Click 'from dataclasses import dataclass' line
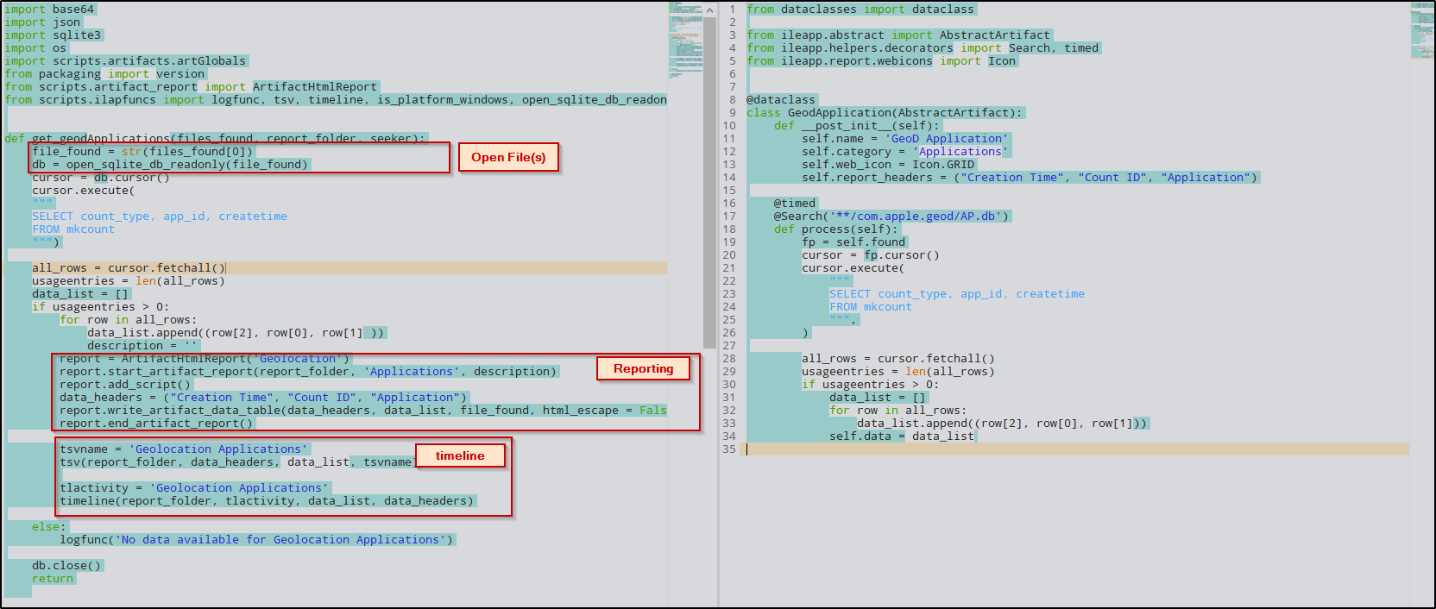Screen dimensions: 1436x609 tap(860, 9)
